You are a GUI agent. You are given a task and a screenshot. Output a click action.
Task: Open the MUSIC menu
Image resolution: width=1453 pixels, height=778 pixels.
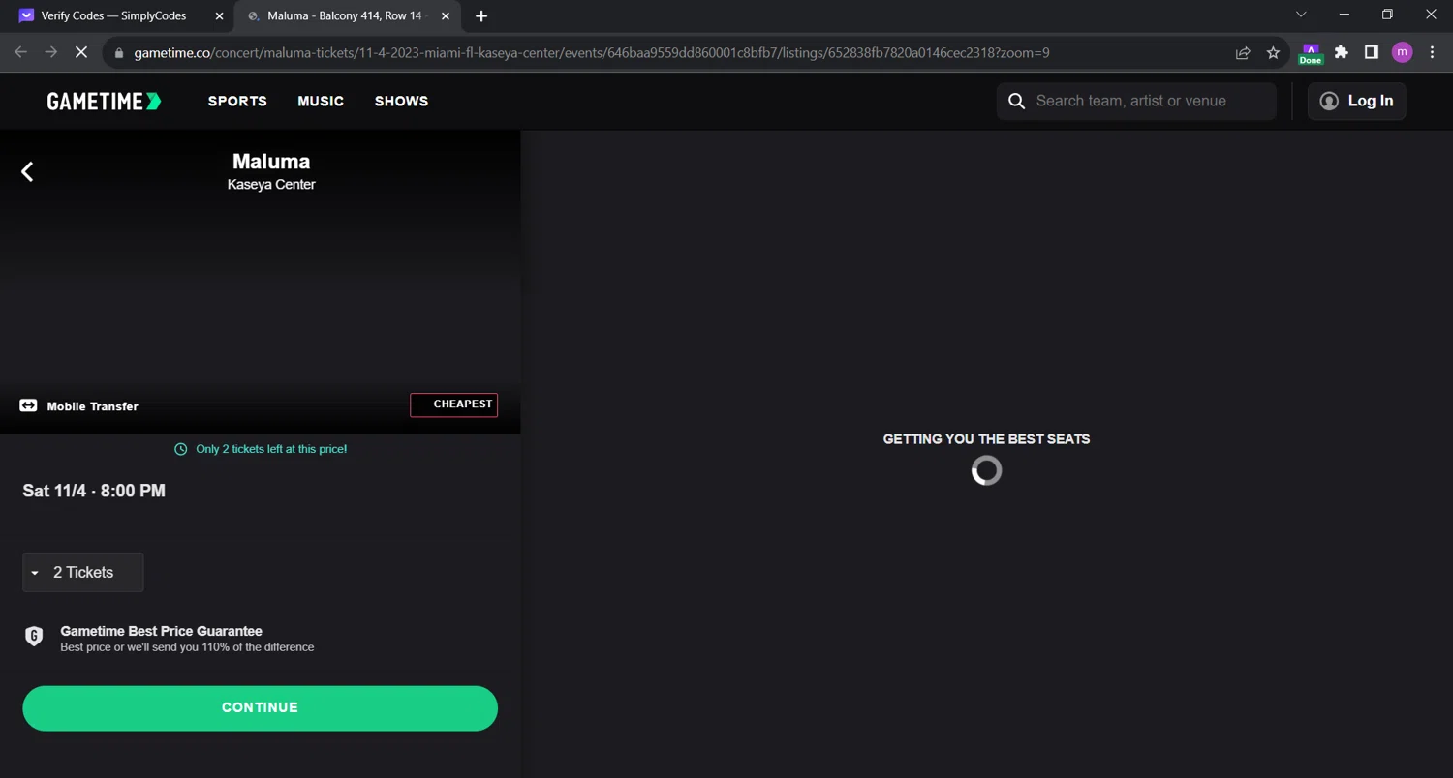click(x=321, y=101)
